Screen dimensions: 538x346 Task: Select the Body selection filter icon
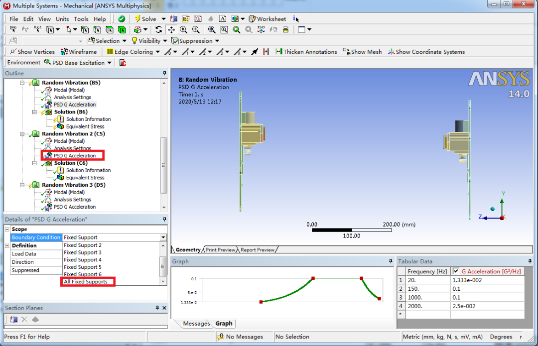(x=122, y=30)
